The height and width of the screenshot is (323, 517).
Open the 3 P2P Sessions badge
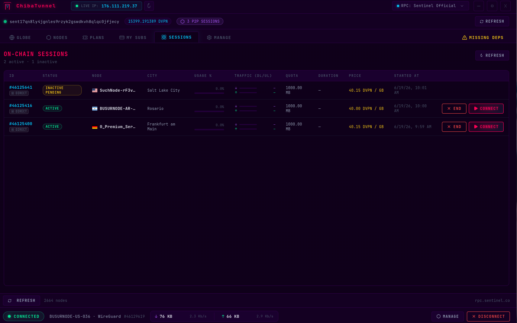[200, 22]
